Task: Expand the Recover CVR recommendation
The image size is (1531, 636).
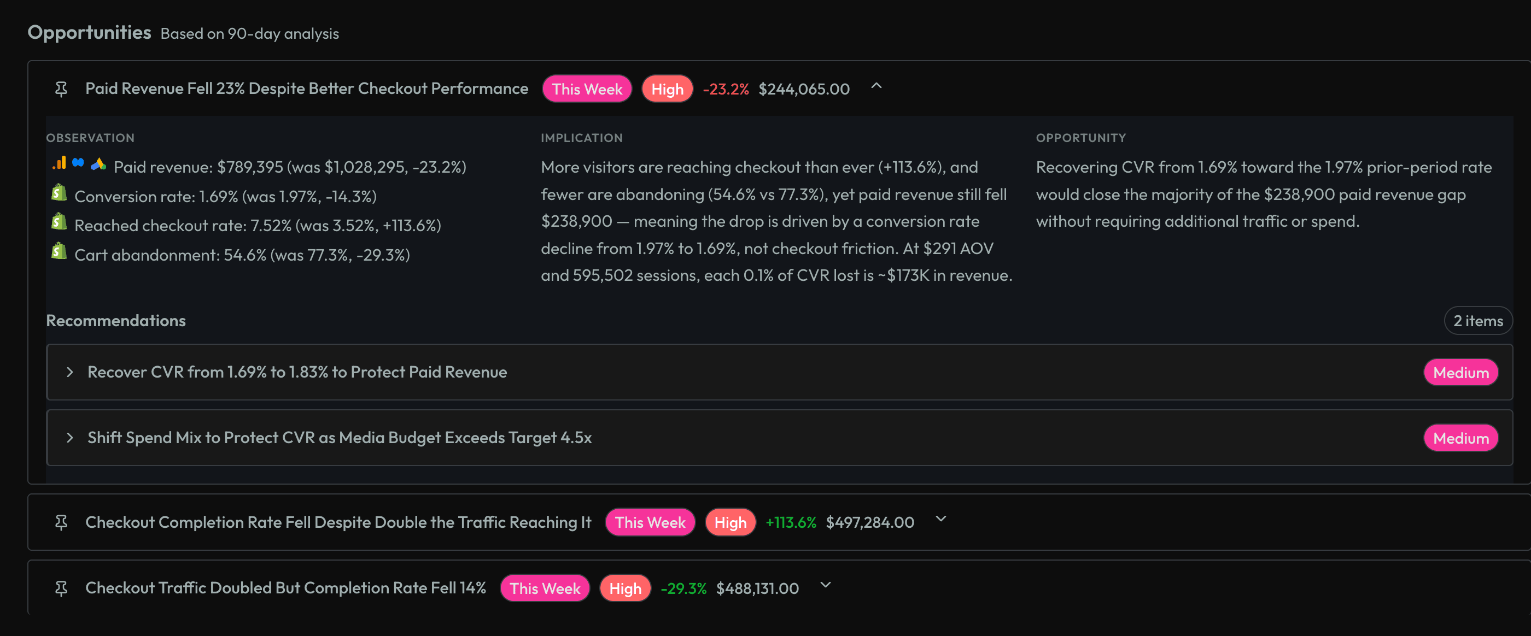Action: (x=71, y=372)
